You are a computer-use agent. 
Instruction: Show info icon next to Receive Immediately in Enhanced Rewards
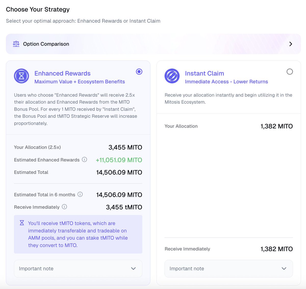pyautogui.click(x=65, y=207)
